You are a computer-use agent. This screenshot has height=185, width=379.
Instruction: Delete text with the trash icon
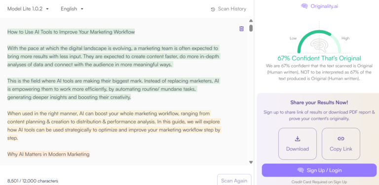coord(241,29)
